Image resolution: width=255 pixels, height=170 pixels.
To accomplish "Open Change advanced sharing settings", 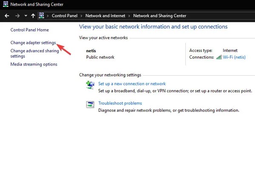I will tap(35, 54).
